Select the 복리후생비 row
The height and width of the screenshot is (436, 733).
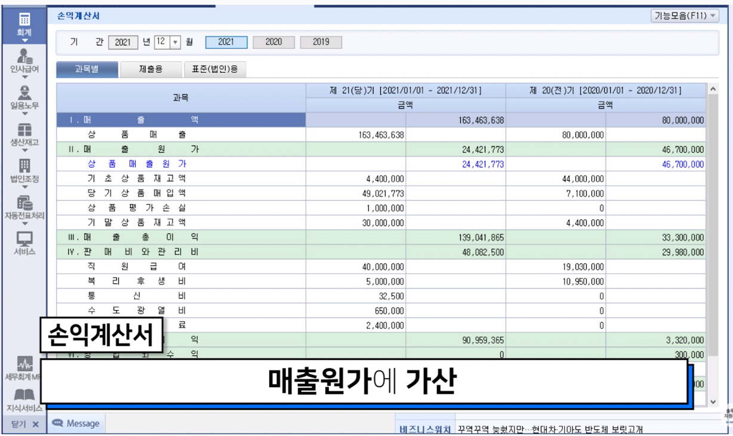click(x=381, y=282)
